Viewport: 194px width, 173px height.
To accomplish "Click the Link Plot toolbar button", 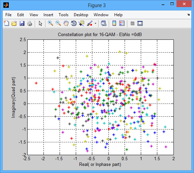I will point(103,23).
